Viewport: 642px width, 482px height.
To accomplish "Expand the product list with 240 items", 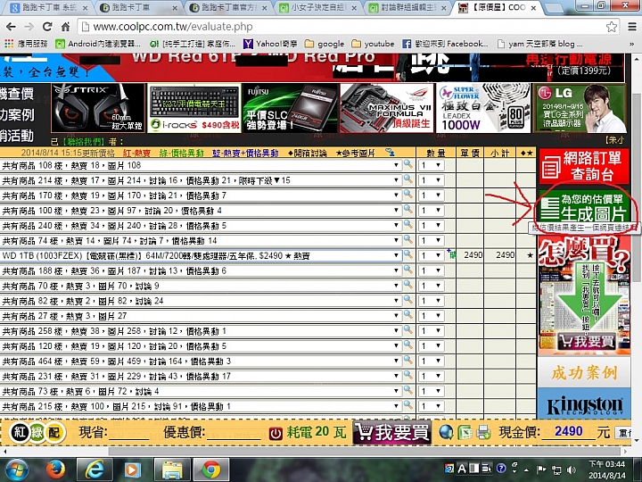I will (x=201, y=226).
